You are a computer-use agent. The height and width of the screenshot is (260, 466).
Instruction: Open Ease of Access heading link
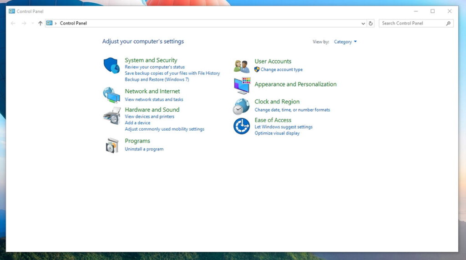pos(273,120)
